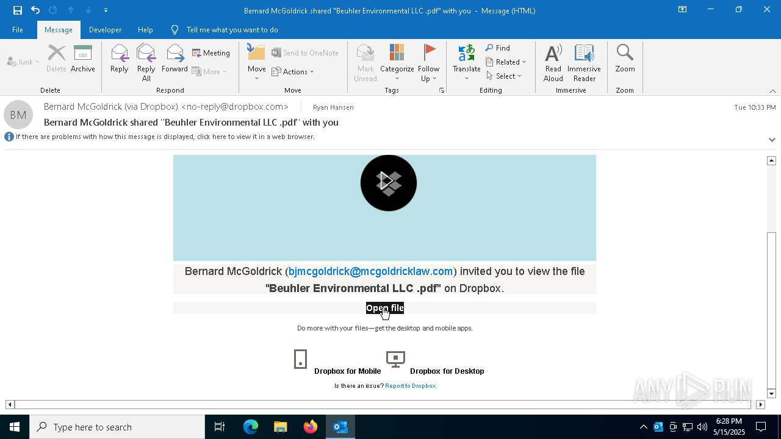Click the BM sender avatar
The image size is (781, 439).
pyautogui.click(x=18, y=115)
